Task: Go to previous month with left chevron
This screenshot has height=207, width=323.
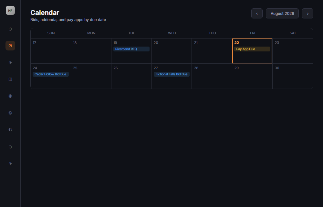Action: 257,13
